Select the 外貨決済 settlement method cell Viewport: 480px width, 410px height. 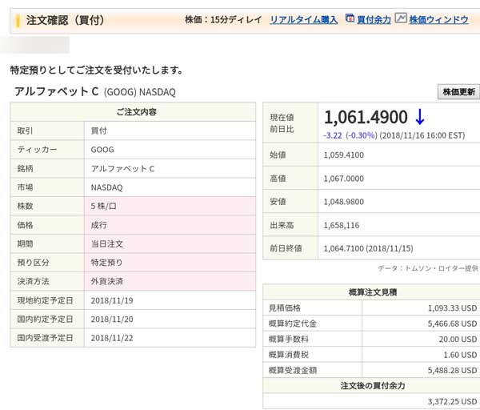(x=107, y=281)
